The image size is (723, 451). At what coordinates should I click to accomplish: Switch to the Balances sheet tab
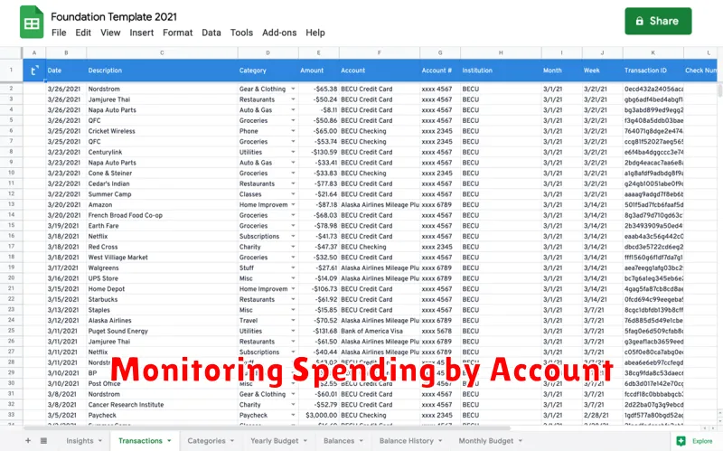click(x=339, y=441)
